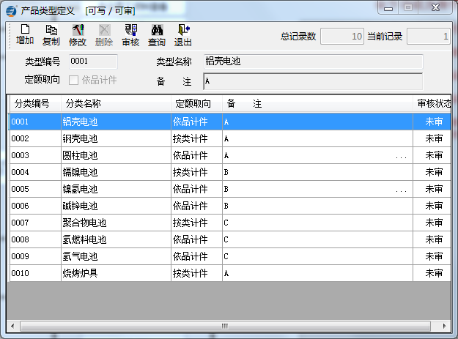Open the 查询 (Query) binoculars tool
This screenshot has height=339, width=458.
(157, 34)
